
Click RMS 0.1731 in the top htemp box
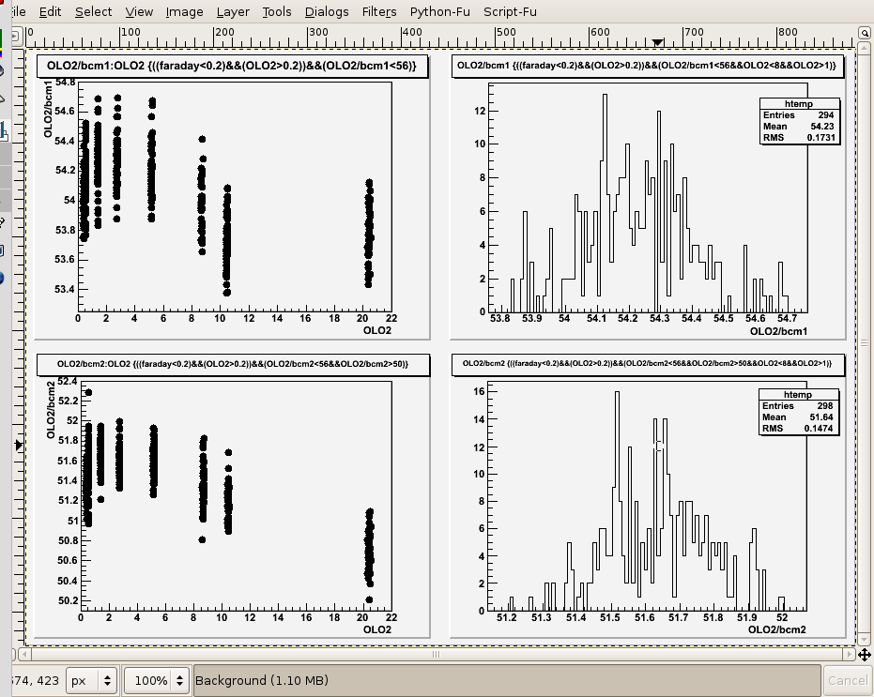pyautogui.click(x=798, y=137)
